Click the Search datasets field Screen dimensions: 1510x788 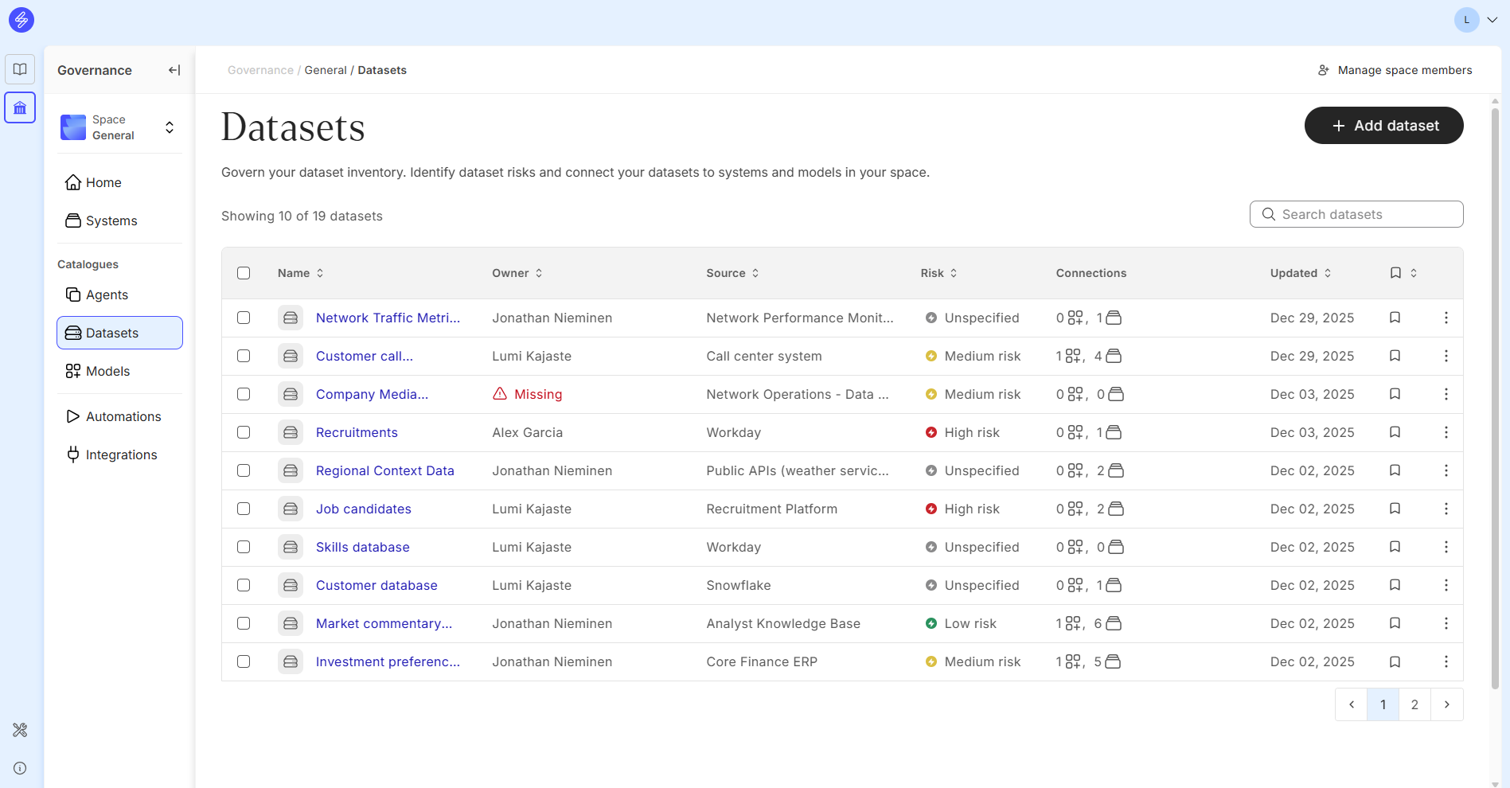tap(1356, 214)
